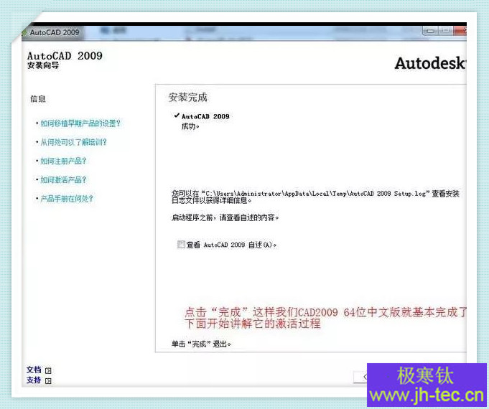Tick the 查看 AutoCAD 2009 自述 checkbox
489x409 pixels.
coord(181,245)
